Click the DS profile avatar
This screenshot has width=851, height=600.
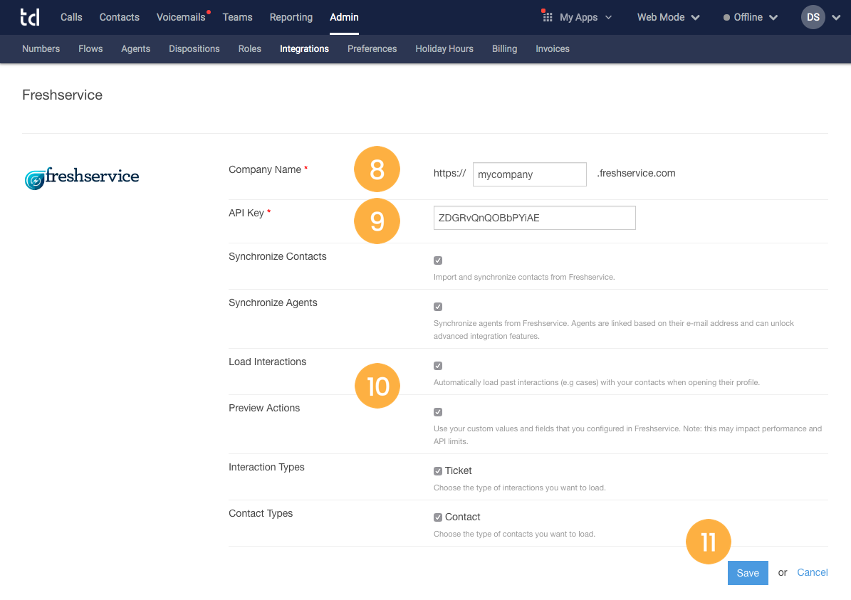tap(813, 16)
